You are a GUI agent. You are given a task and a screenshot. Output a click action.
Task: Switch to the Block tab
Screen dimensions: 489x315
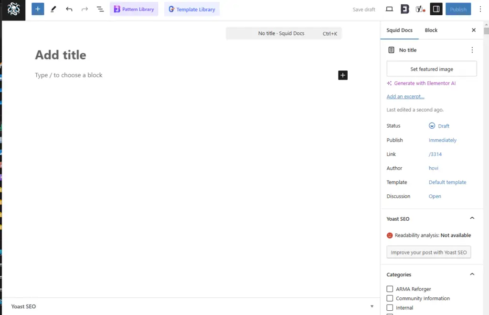click(x=431, y=30)
